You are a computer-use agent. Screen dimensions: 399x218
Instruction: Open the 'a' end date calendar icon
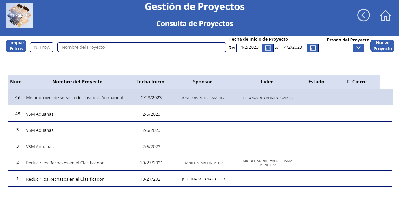point(313,48)
